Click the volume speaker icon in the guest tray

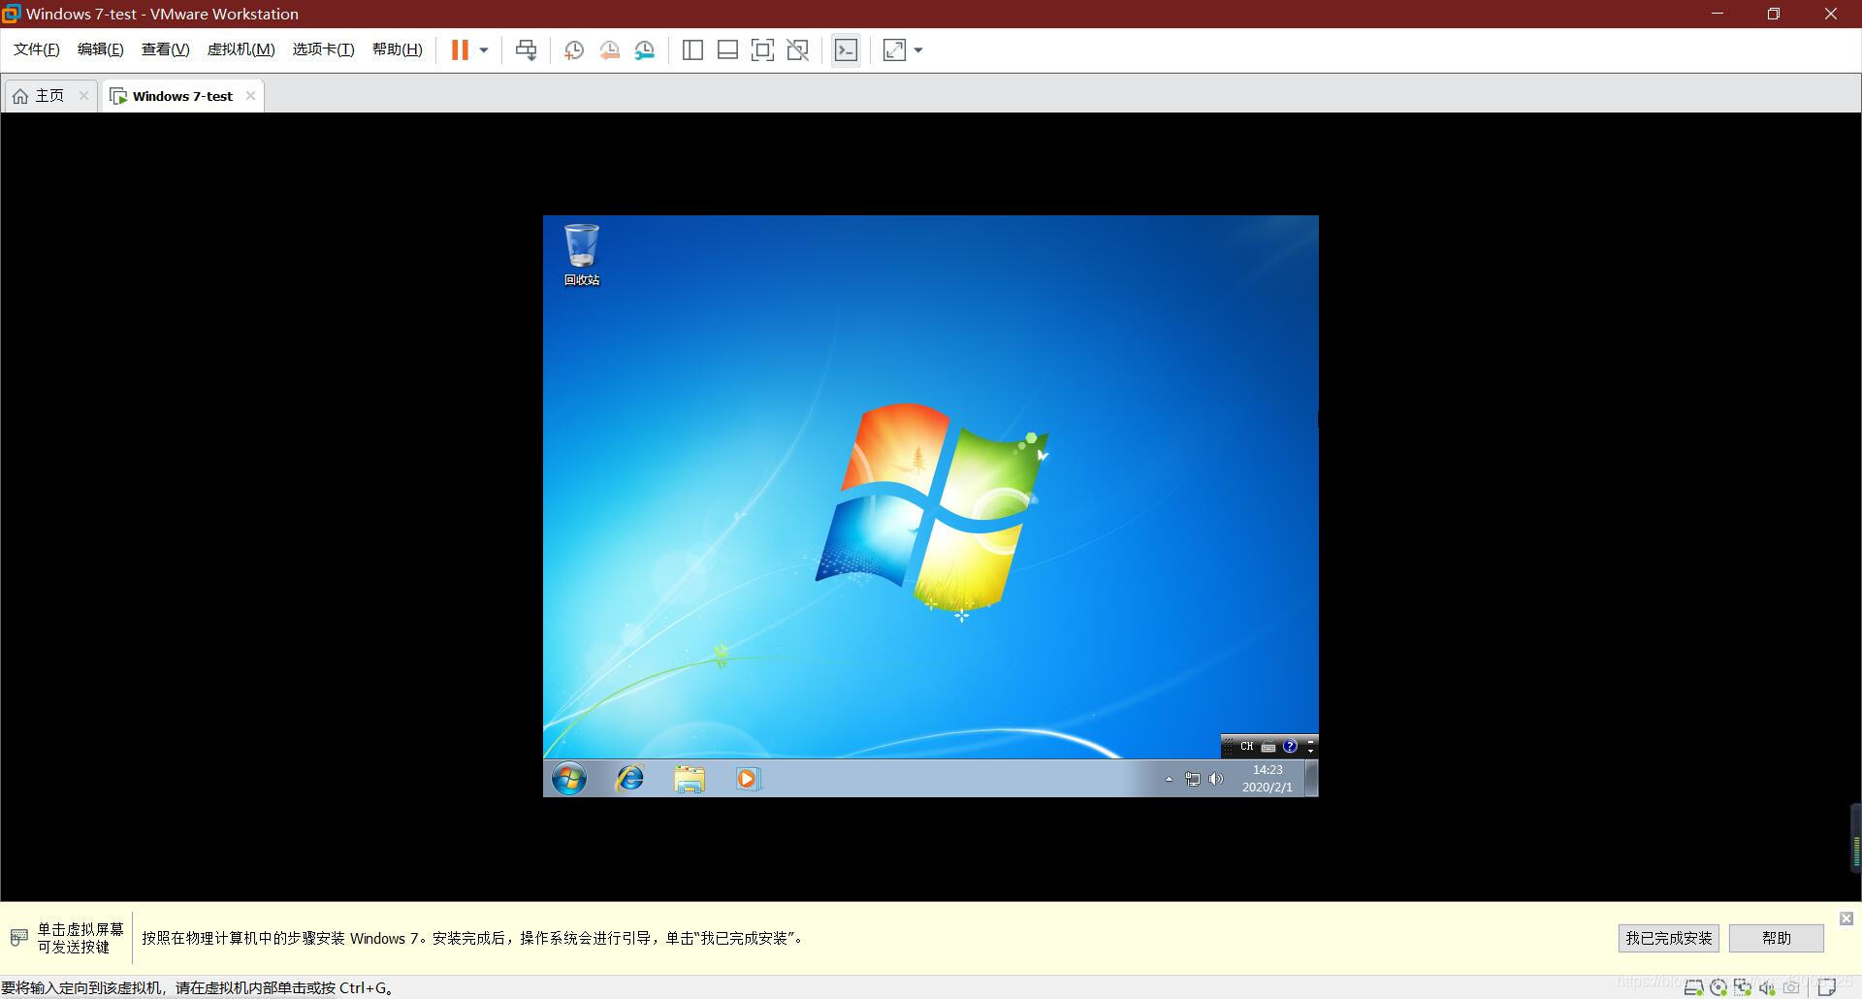[1216, 779]
